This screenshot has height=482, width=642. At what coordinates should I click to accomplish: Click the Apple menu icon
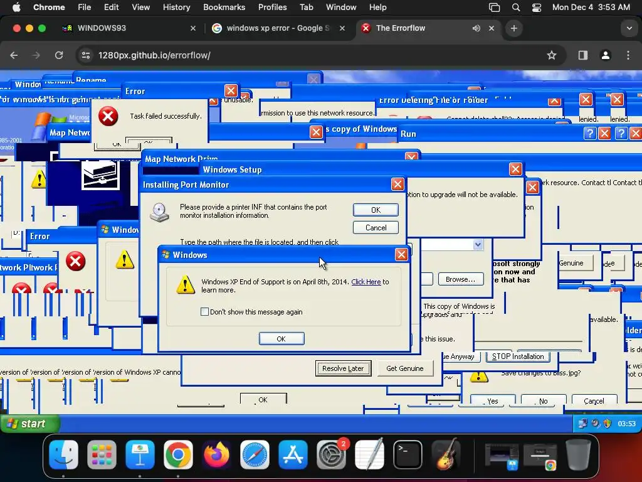(x=16, y=7)
